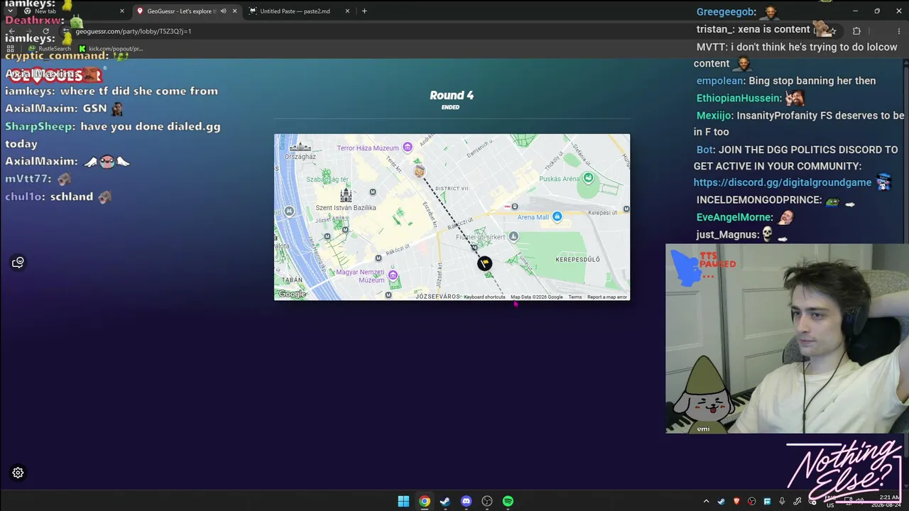Switch to the Untitled Paste tab
909x511 pixels.
click(x=298, y=11)
